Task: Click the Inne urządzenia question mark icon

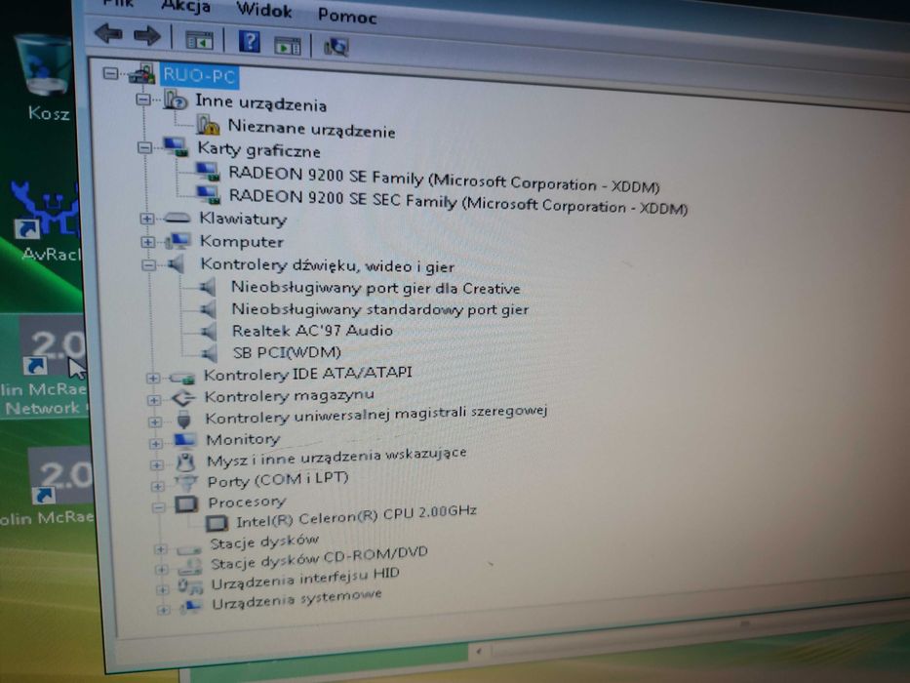Action: coord(176,100)
